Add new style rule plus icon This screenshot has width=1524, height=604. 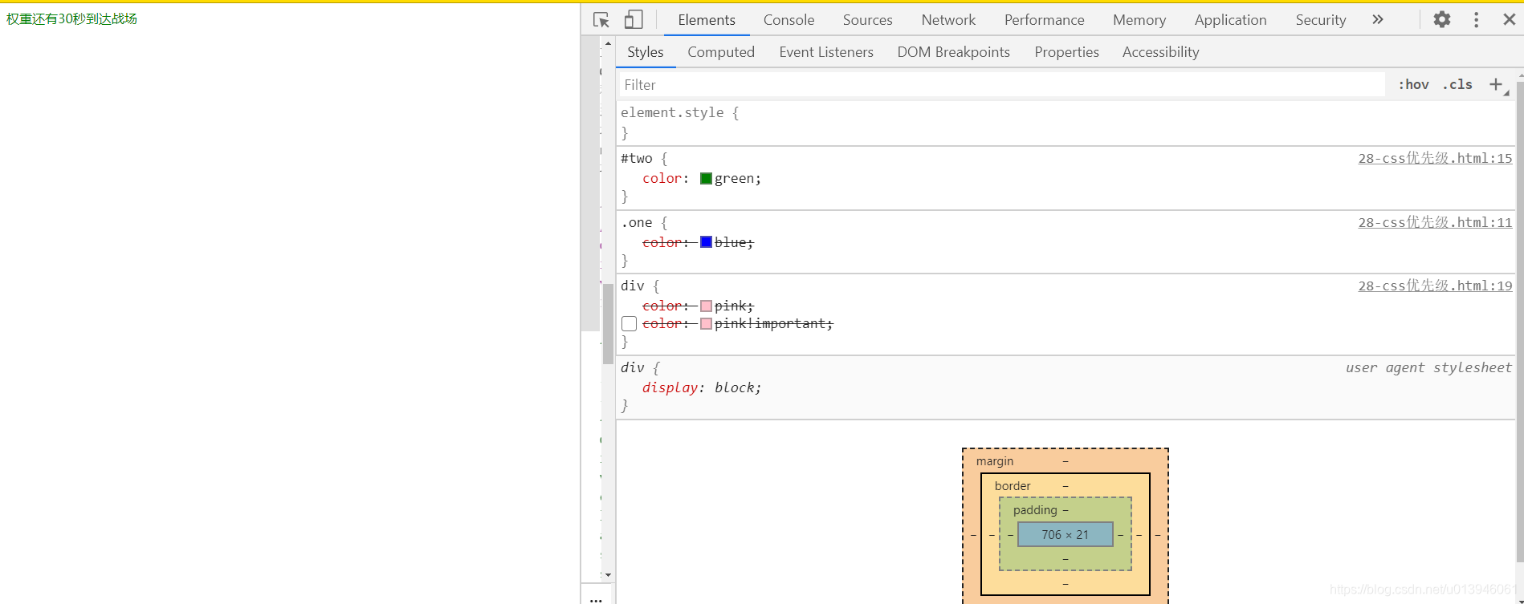click(1496, 84)
